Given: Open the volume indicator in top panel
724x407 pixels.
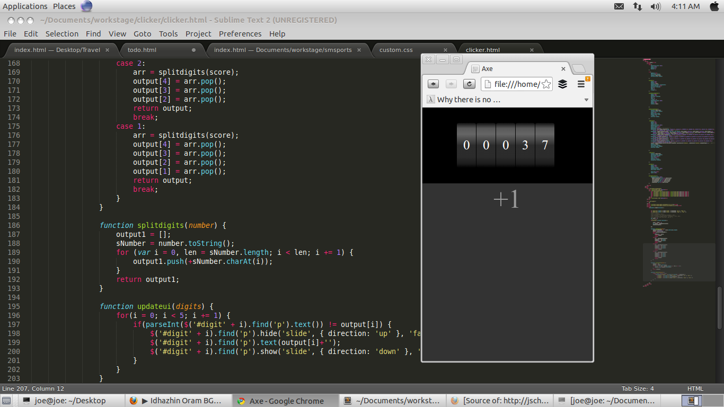Looking at the screenshot, I should tap(656, 6).
